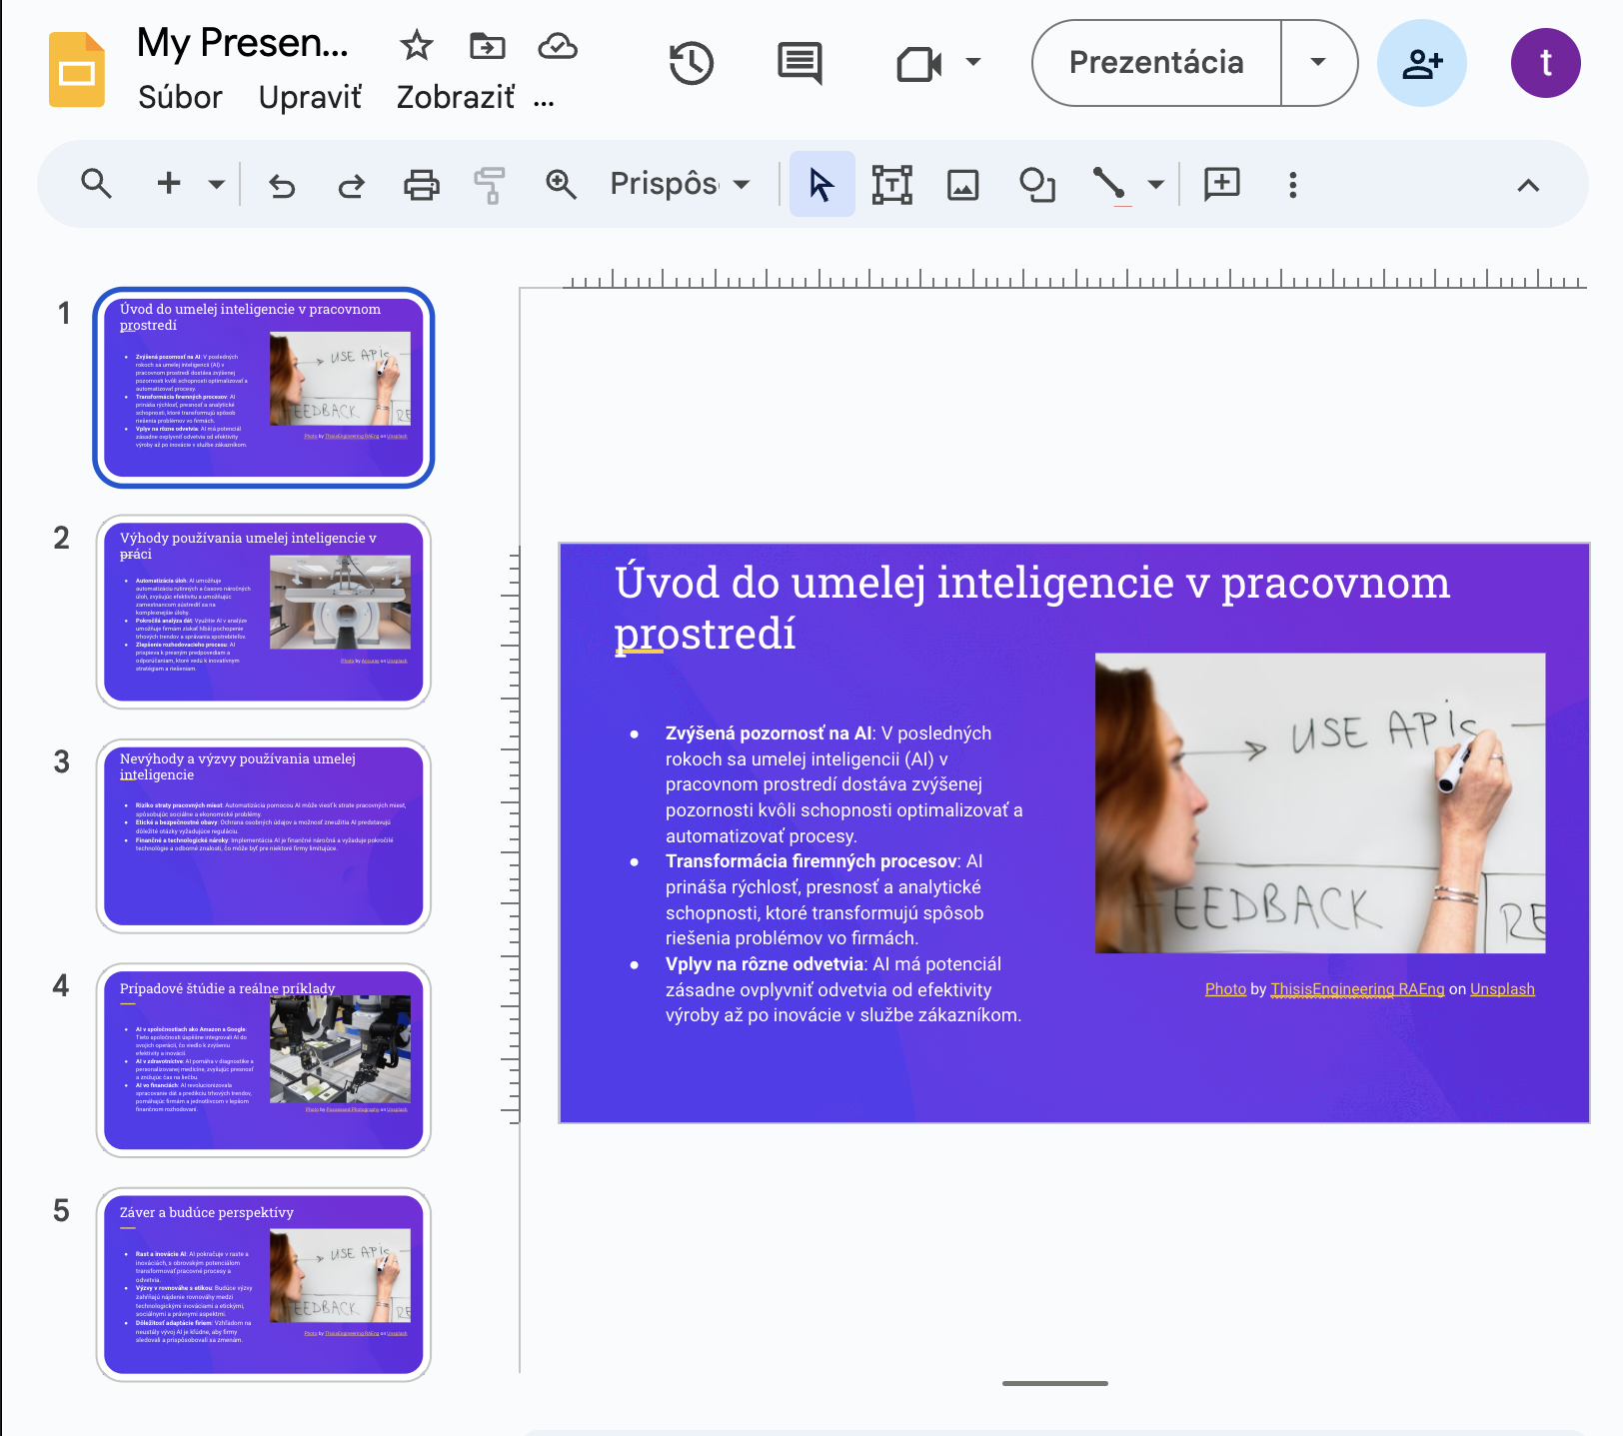Star the presentation
Viewport: 1623px width, 1436px height.
pos(416,45)
